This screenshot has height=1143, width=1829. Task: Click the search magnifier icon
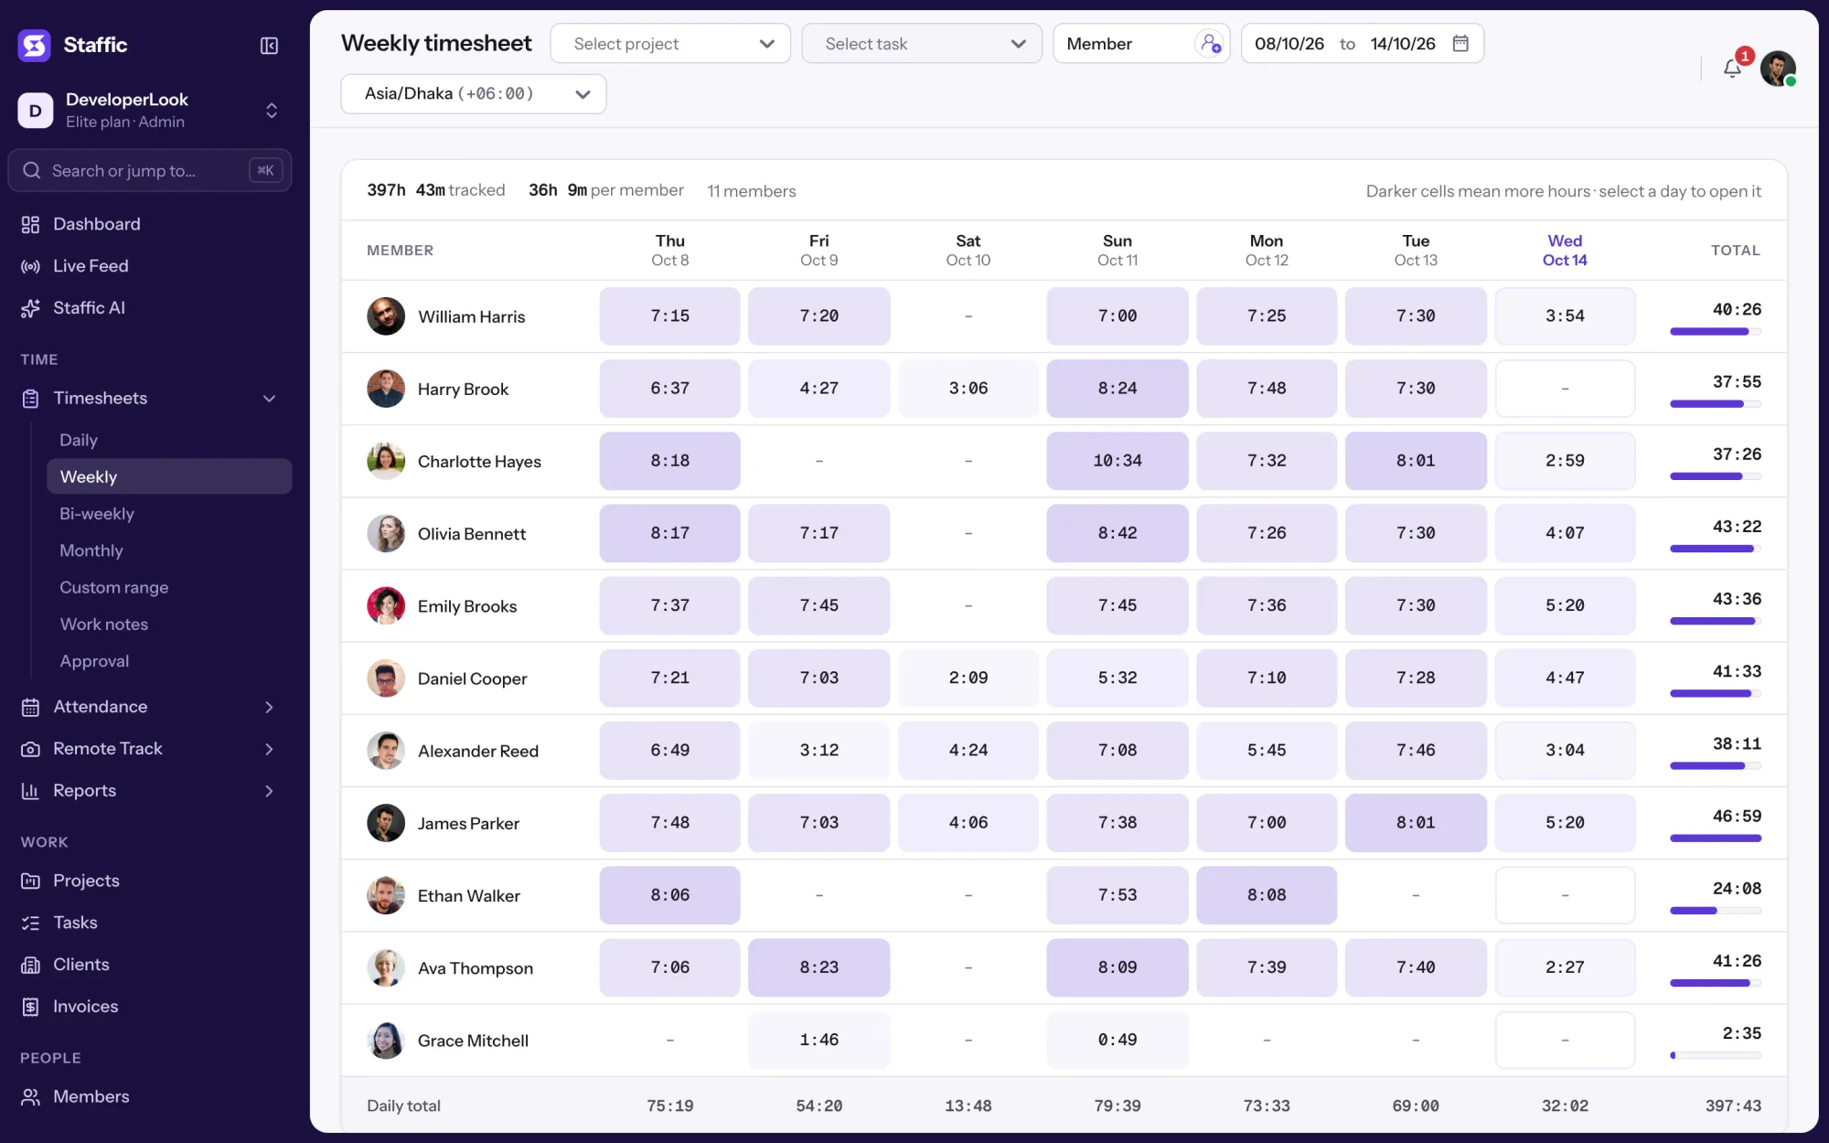pyautogui.click(x=32, y=171)
